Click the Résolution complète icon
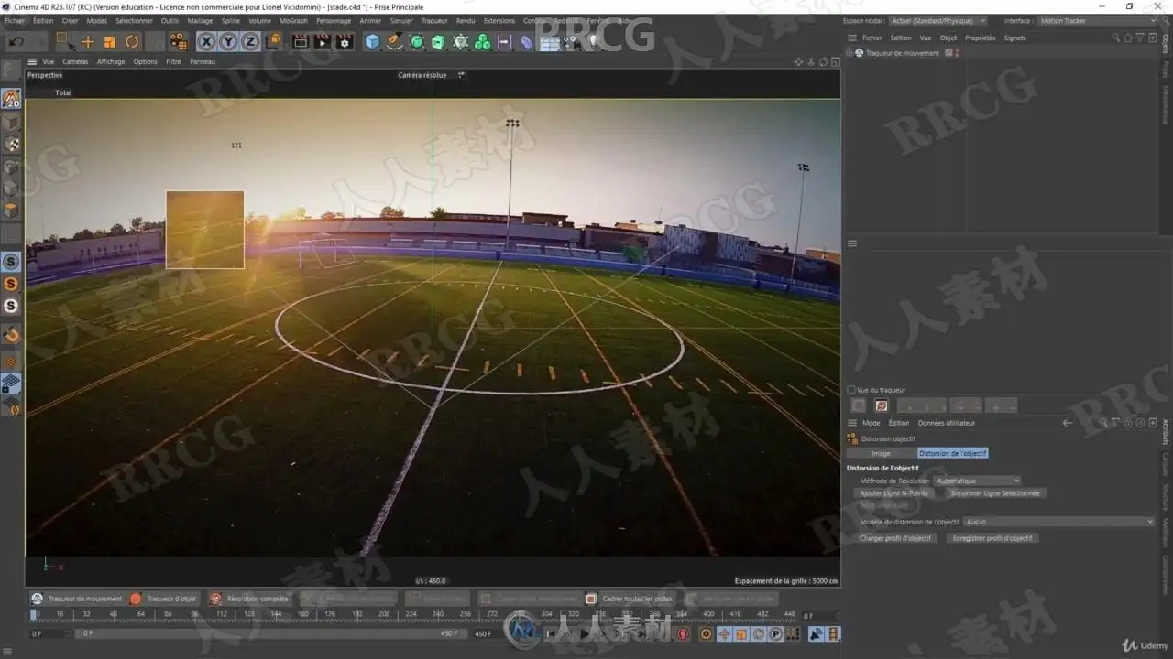 point(215,599)
